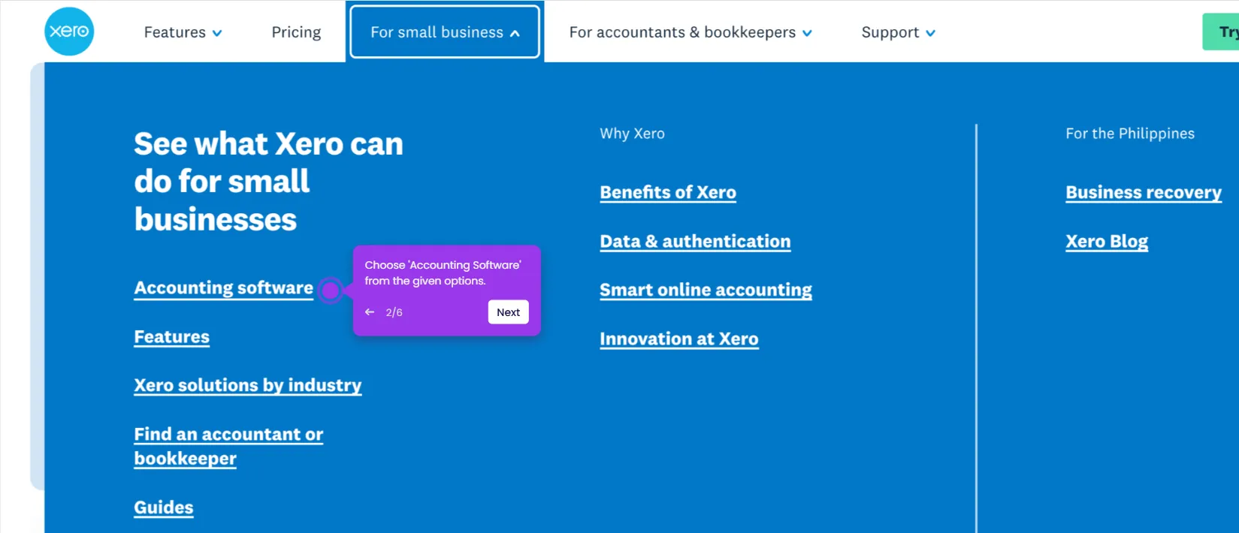Visit Innovation at Xero
Viewport: 1239px width, 533px height.
pos(679,339)
